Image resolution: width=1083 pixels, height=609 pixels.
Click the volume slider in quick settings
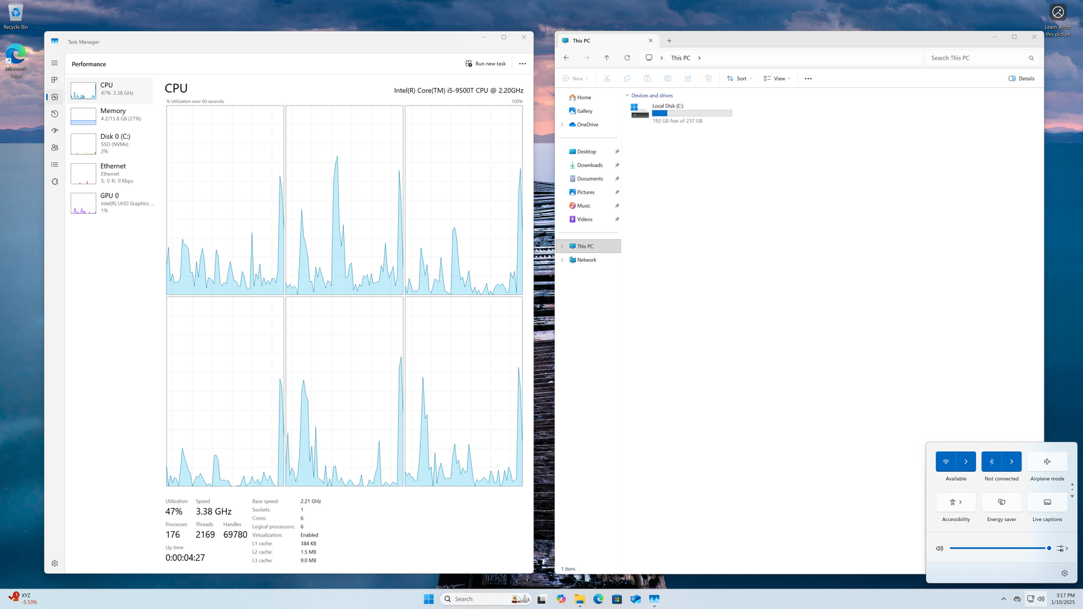[x=998, y=548]
